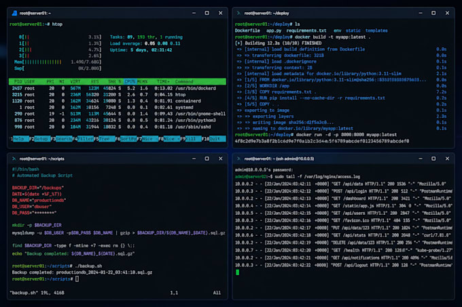
Task: Click the DB_NAME="productiondb" line
Action: point(39,201)
